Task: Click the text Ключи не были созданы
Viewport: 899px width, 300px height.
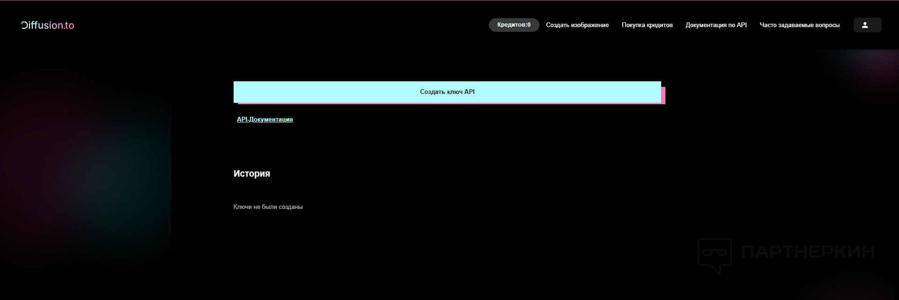Action: (x=268, y=207)
